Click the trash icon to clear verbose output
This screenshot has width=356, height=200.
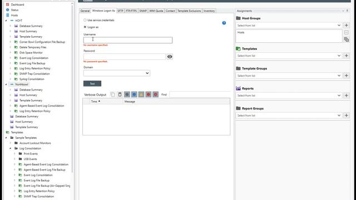pyautogui.click(x=120, y=94)
